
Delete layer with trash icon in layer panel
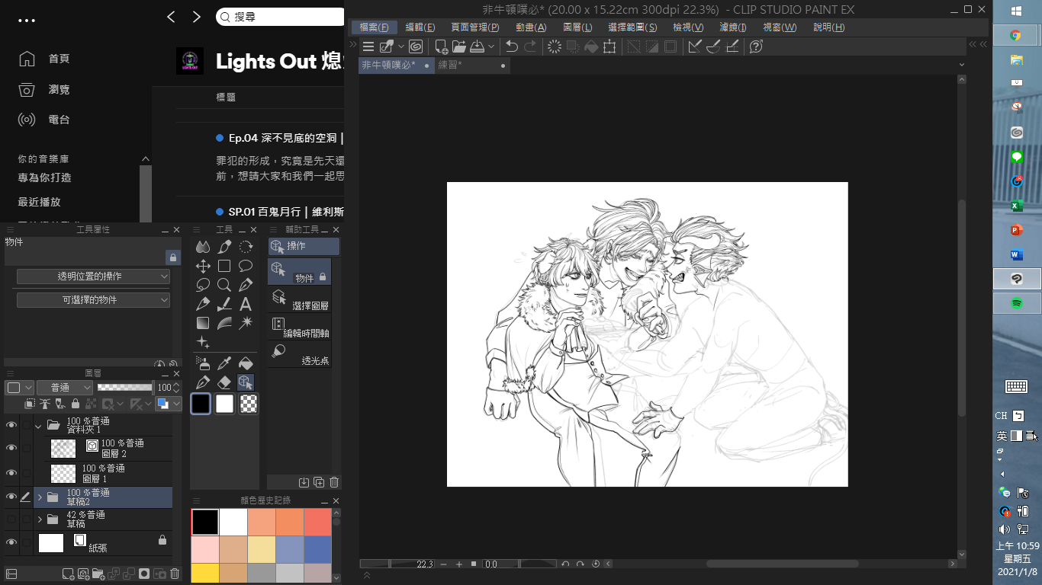tap(175, 574)
